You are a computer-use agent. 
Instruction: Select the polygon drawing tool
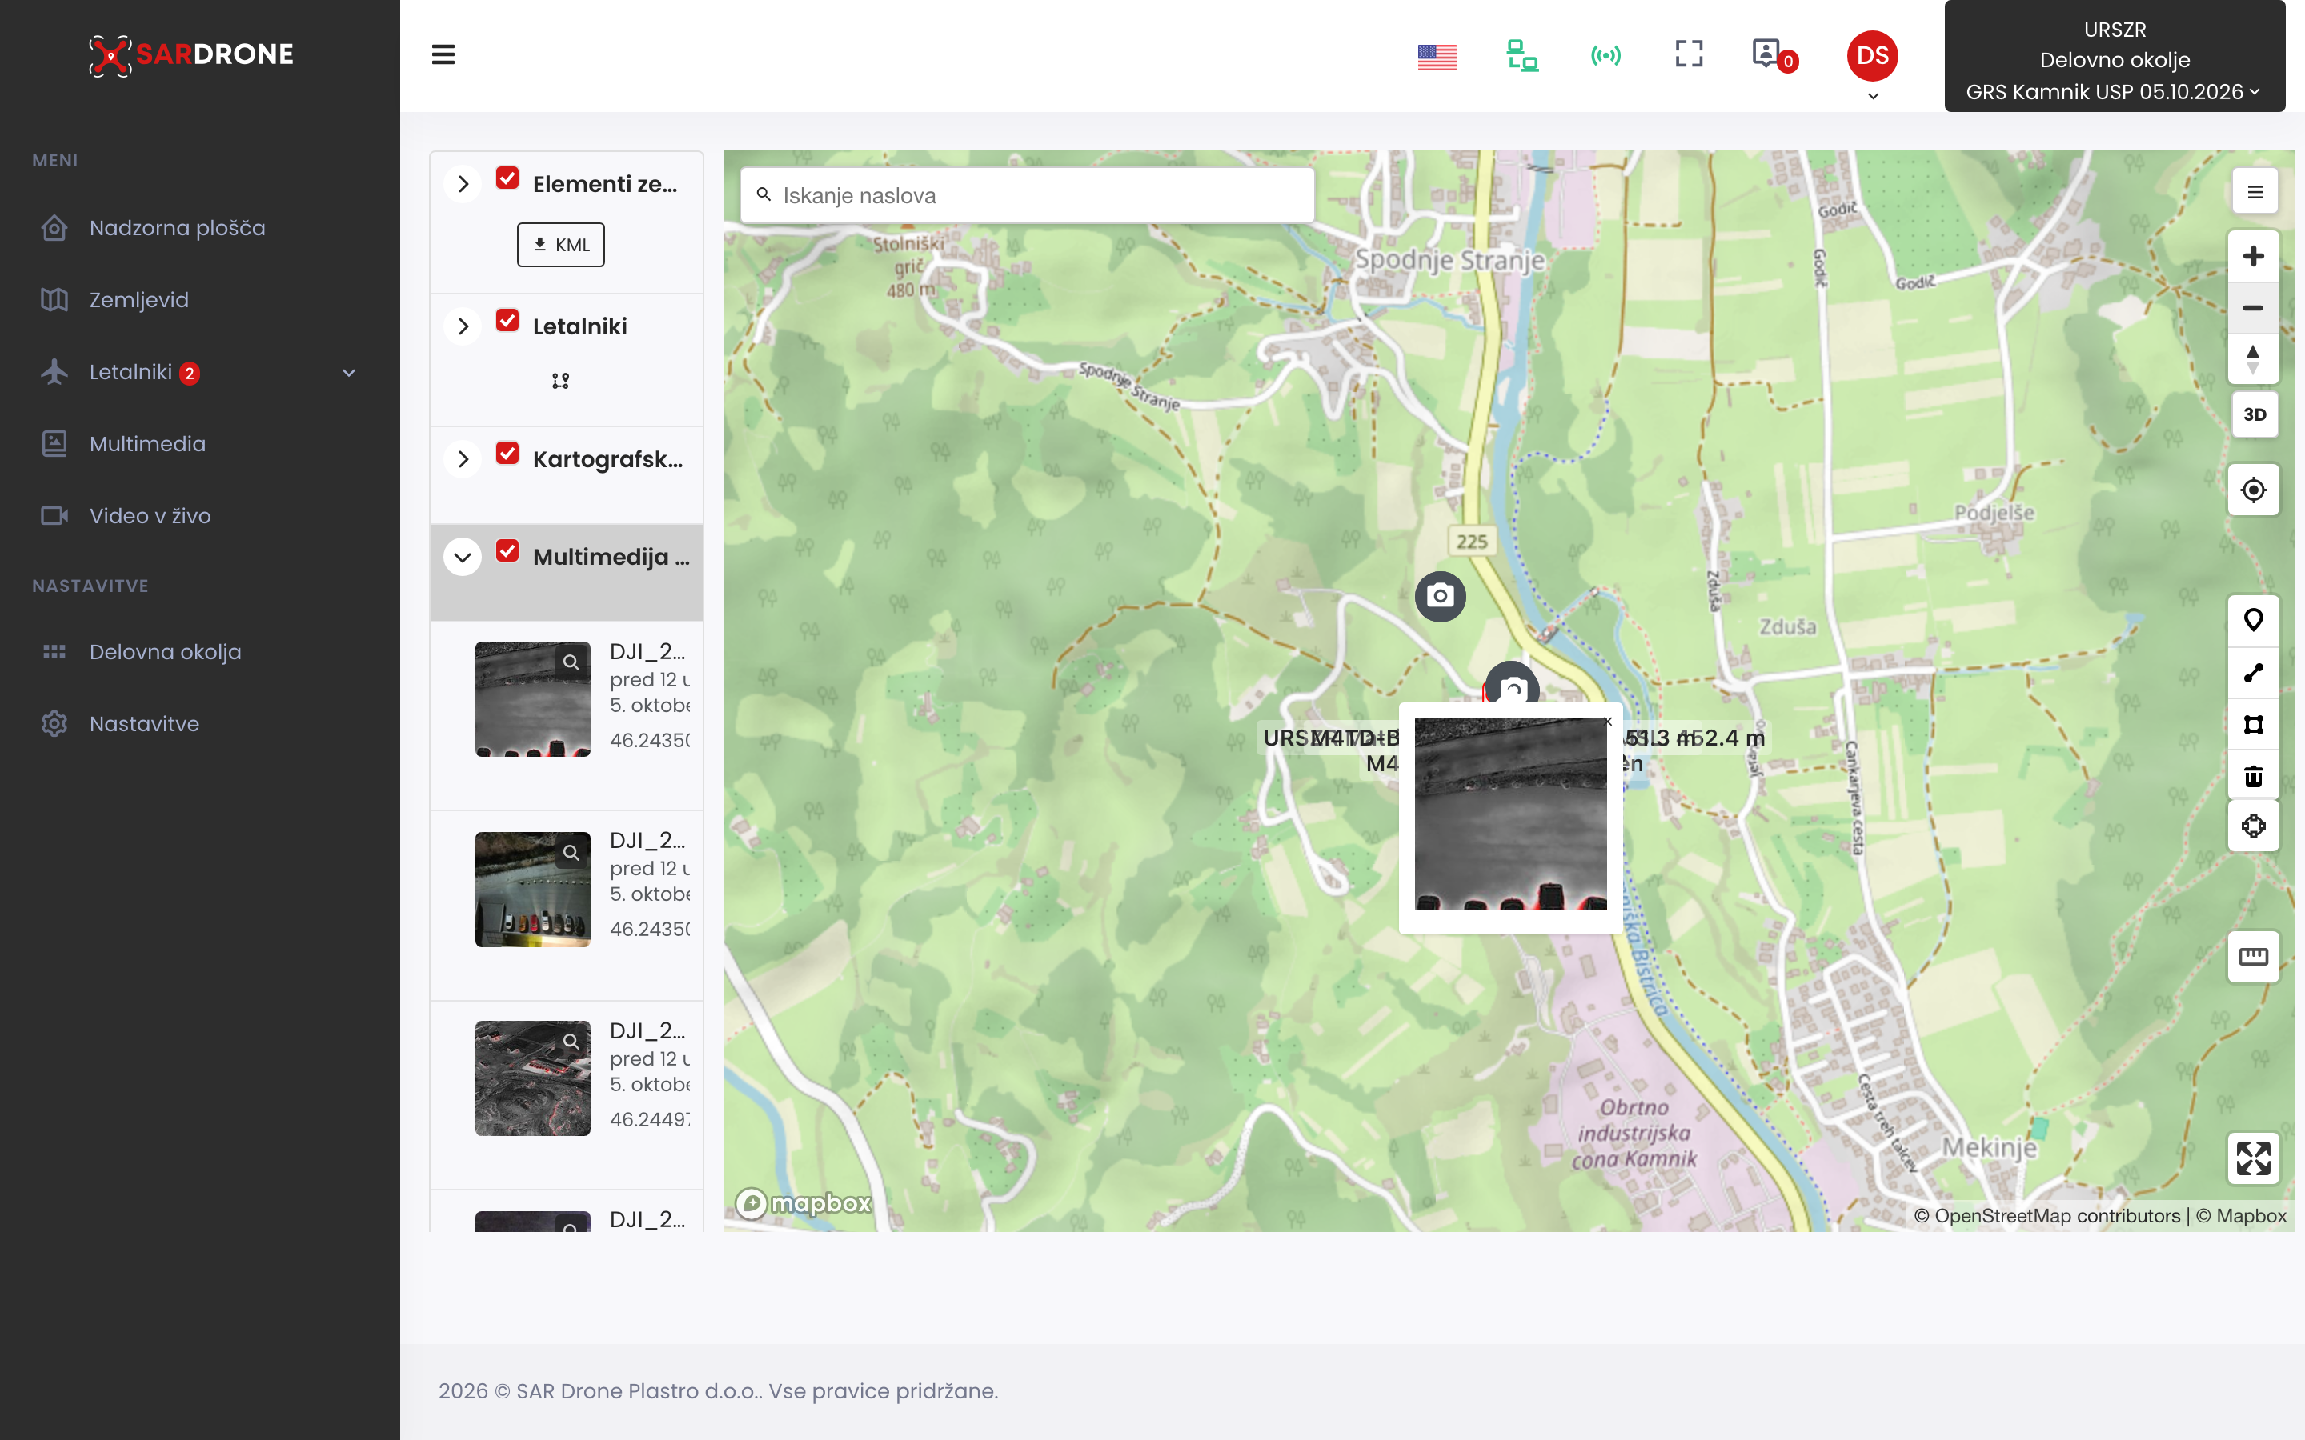click(x=2253, y=725)
